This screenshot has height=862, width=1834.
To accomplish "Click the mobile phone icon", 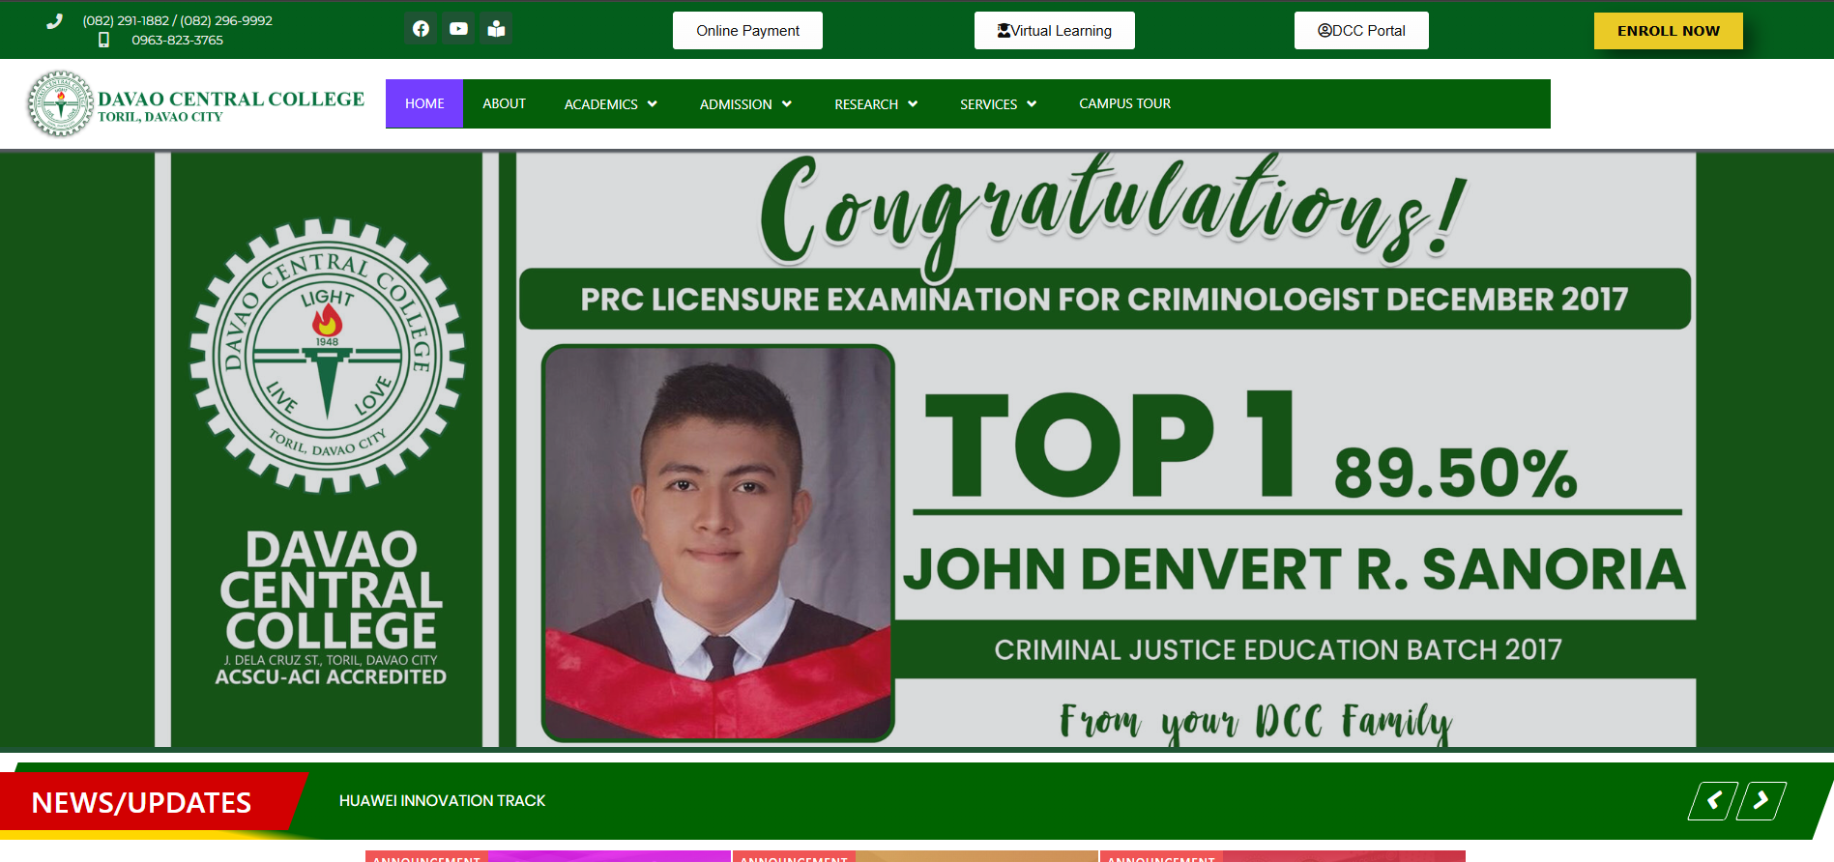I will click(103, 40).
